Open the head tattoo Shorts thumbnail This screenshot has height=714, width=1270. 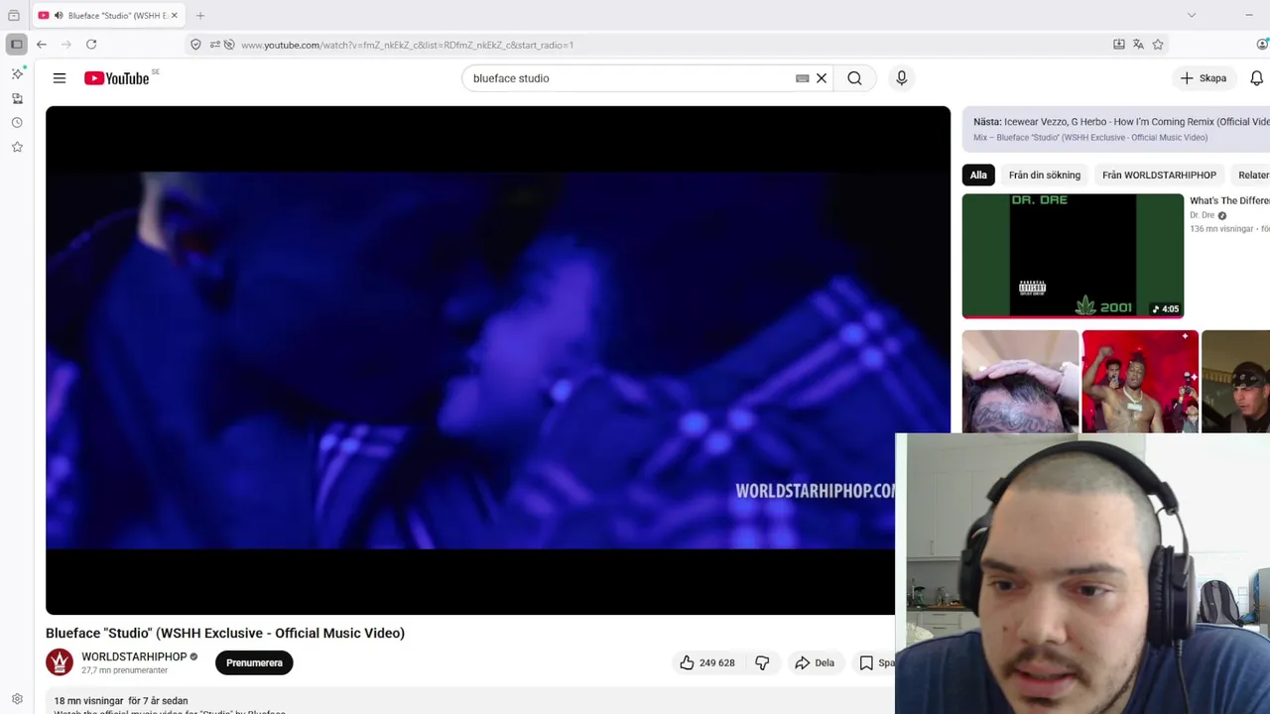pos(1020,382)
